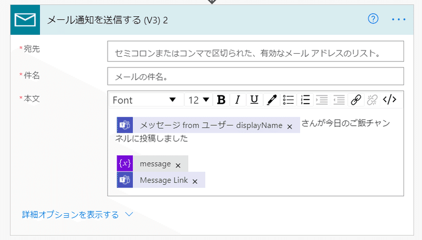Open the font size 12 dropdown
The width and height of the screenshot is (422, 240).
[198, 100]
